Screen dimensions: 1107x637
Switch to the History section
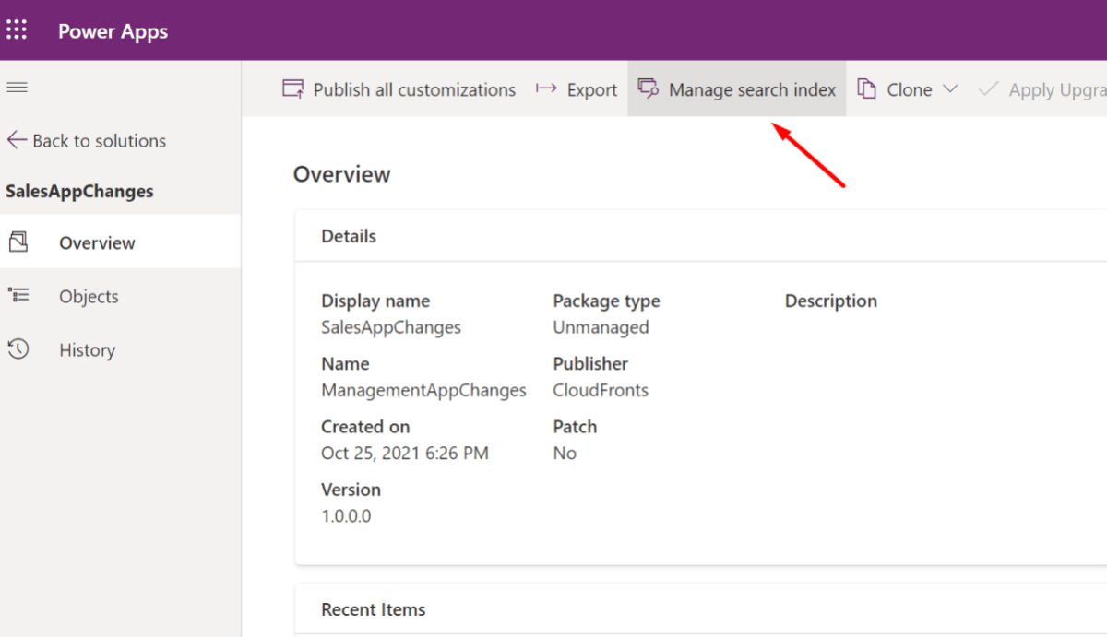pos(87,349)
